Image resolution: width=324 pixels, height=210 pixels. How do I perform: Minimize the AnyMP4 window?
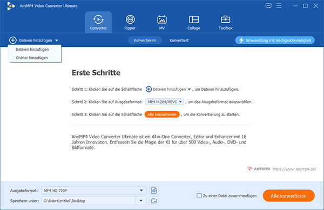(x=295, y=6)
